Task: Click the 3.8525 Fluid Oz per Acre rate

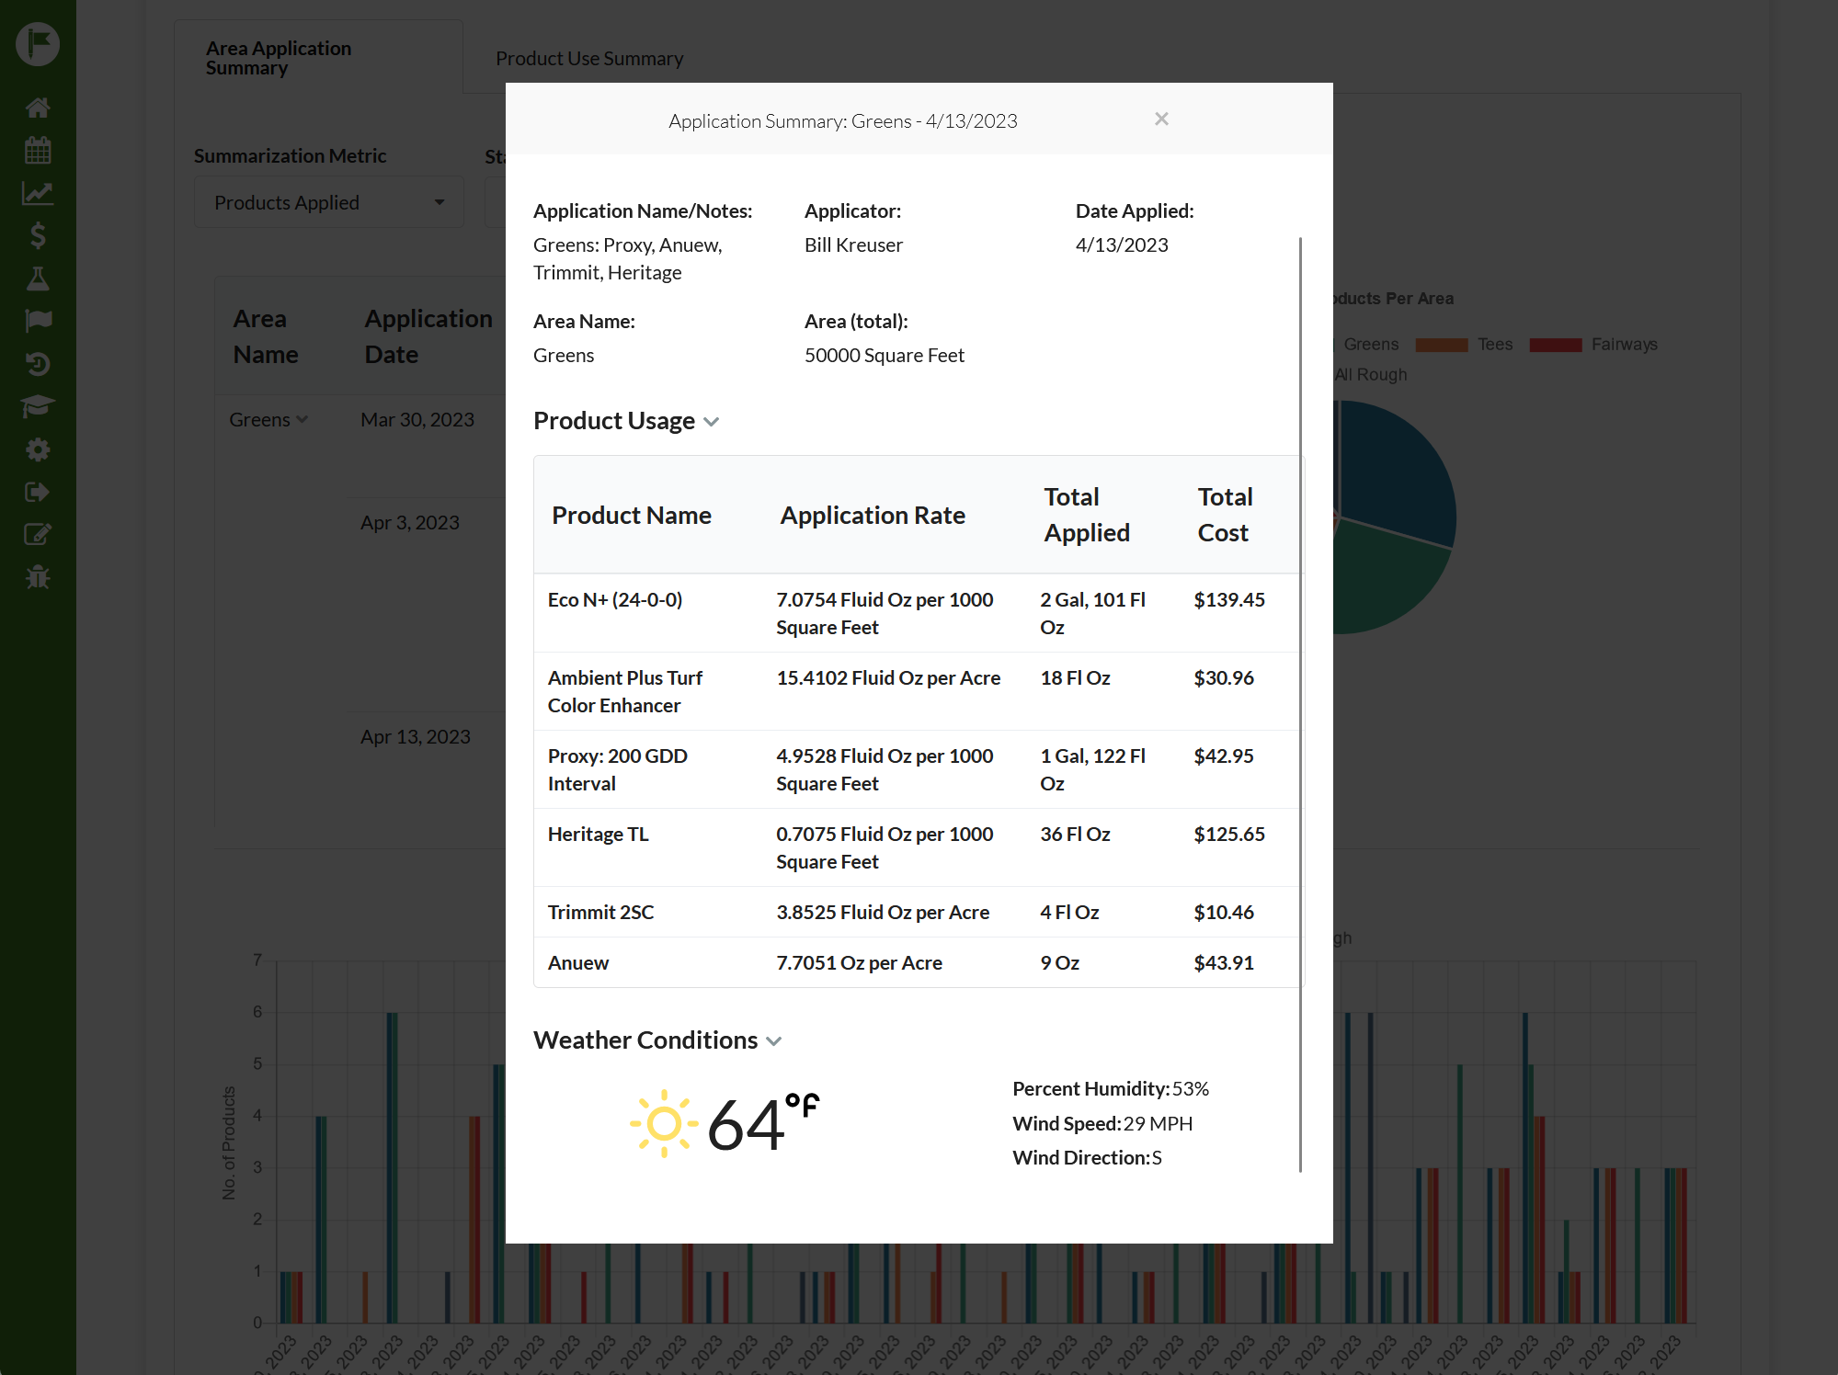Action: pos(883,912)
